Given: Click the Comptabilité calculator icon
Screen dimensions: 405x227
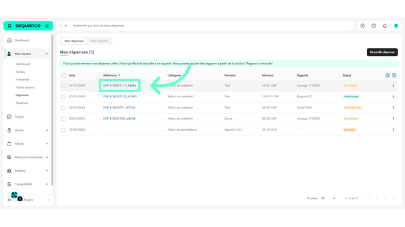Looking at the screenshot, I should tap(9, 184).
